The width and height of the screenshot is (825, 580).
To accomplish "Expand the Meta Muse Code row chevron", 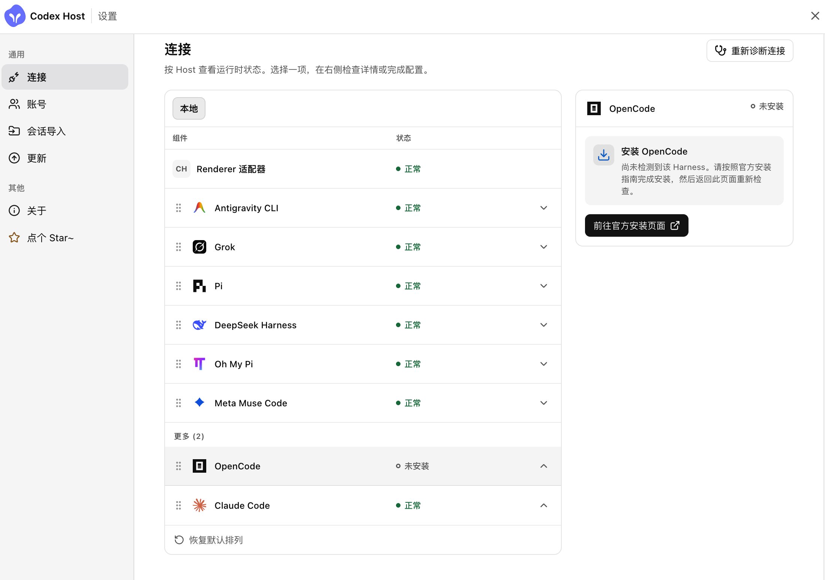I will click(x=544, y=403).
